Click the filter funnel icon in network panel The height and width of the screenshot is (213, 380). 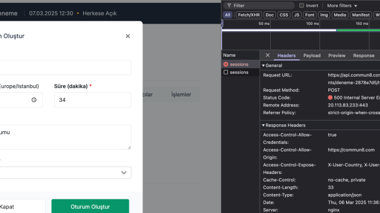pos(229,5)
